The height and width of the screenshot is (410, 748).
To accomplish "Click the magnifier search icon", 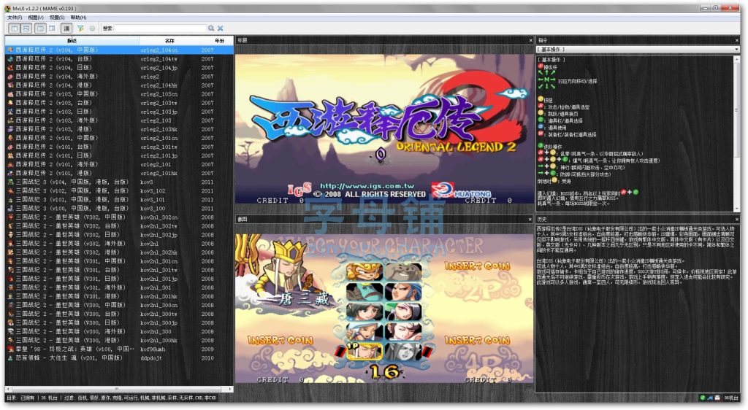I will [211, 28].
